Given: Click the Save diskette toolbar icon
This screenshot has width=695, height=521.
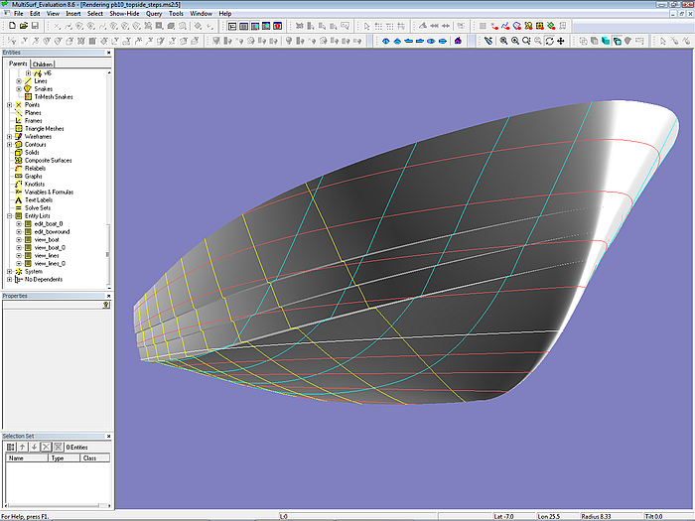Looking at the screenshot, I should pyautogui.click(x=35, y=26).
